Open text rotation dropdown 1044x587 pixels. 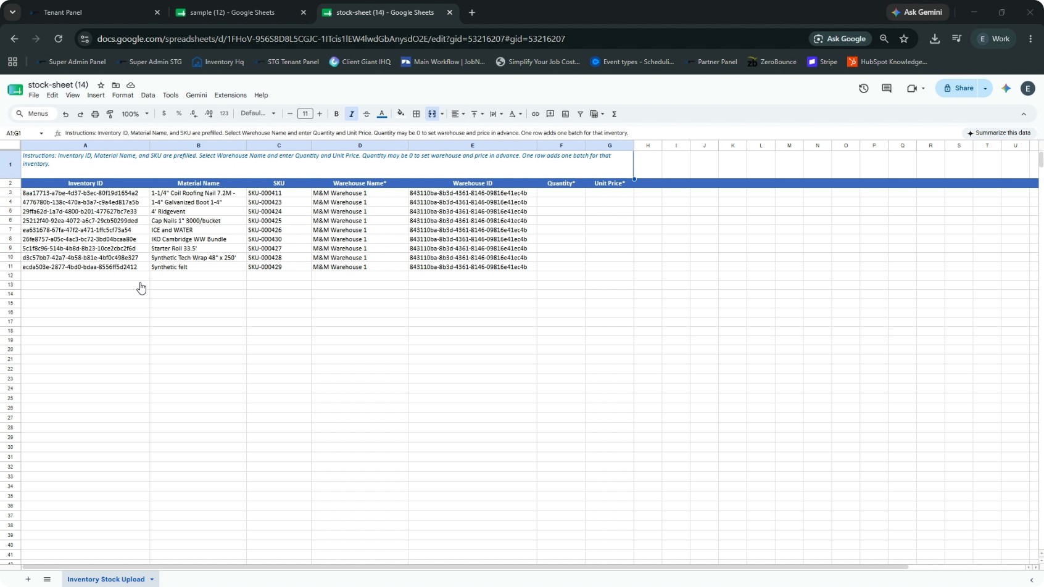(x=515, y=113)
